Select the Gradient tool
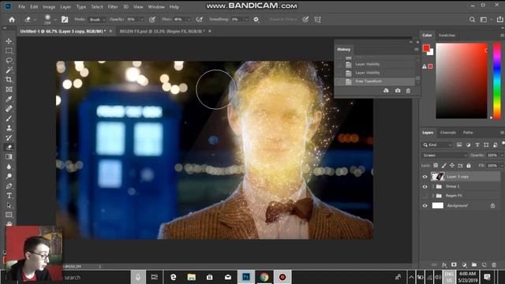Screen dimensions: 505x284 click(9, 157)
